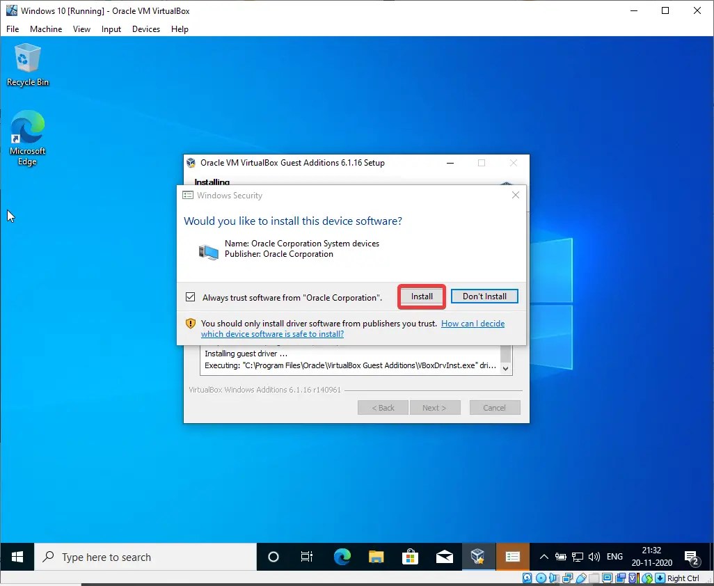Viewport: 714px width, 586px height.
Task: Expand the hidden icons arrow in system tray
Action: [544, 557]
